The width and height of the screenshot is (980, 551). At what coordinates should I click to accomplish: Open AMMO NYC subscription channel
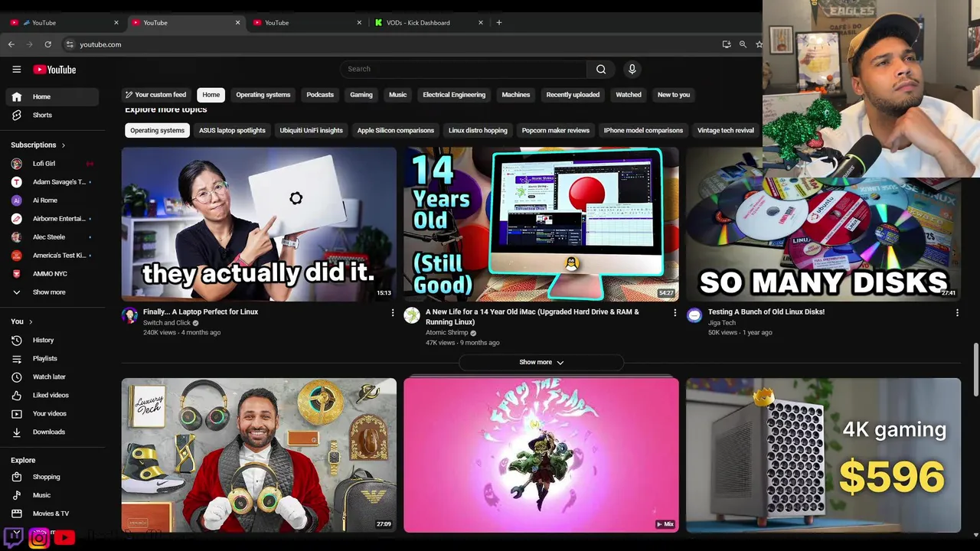[x=52, y=273]
